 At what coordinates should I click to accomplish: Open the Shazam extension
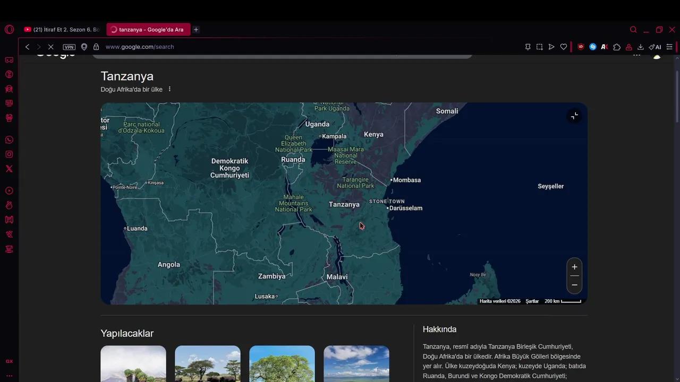click(x=593, y=47)
